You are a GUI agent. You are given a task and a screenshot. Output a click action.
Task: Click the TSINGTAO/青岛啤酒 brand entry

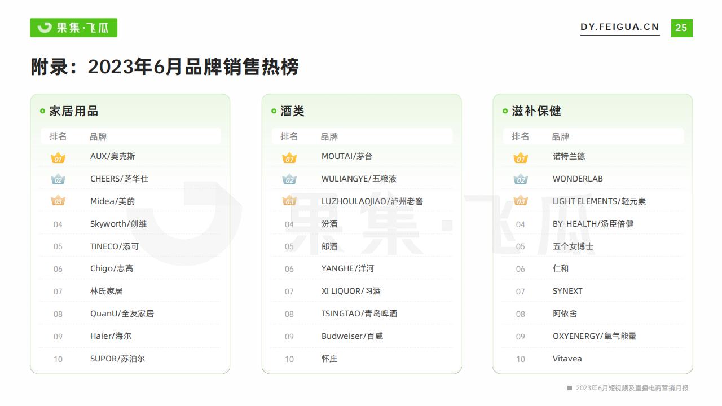point(359,314)
